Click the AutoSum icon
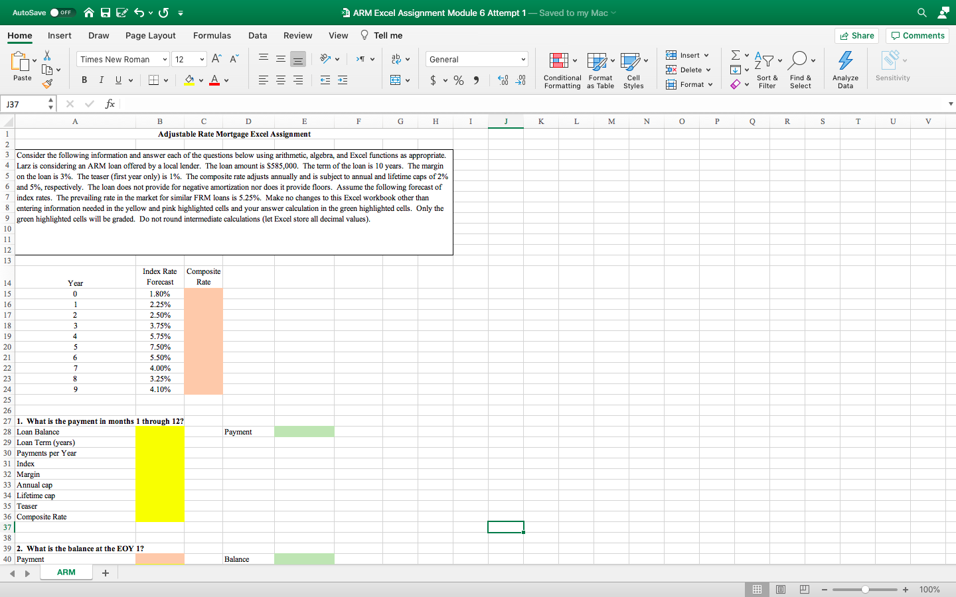 tap(734, 54)
